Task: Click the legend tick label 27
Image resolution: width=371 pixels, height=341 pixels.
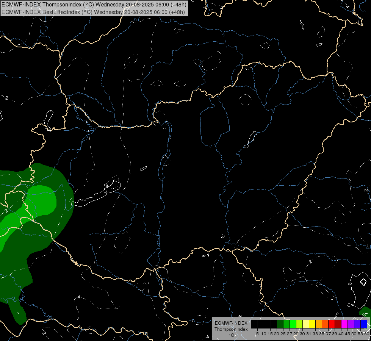Action: pos(290,334)
